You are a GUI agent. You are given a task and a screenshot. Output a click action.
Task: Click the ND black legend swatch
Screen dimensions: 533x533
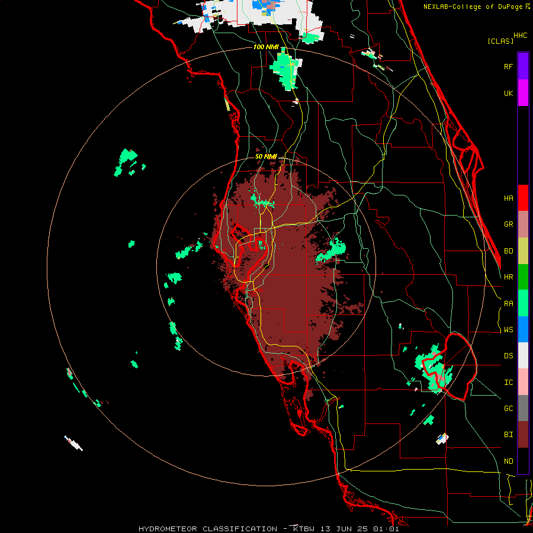point(523,461)
